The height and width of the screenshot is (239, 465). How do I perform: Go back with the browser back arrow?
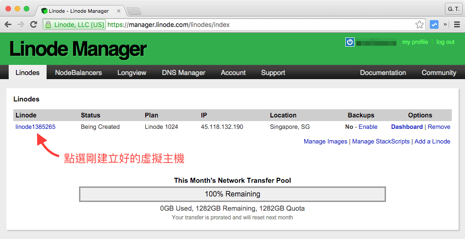coord(8,25)
